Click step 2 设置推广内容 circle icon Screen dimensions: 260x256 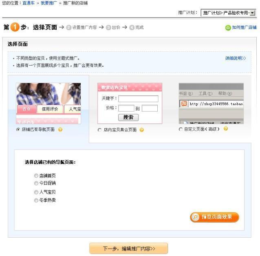(x=68, y=28)
